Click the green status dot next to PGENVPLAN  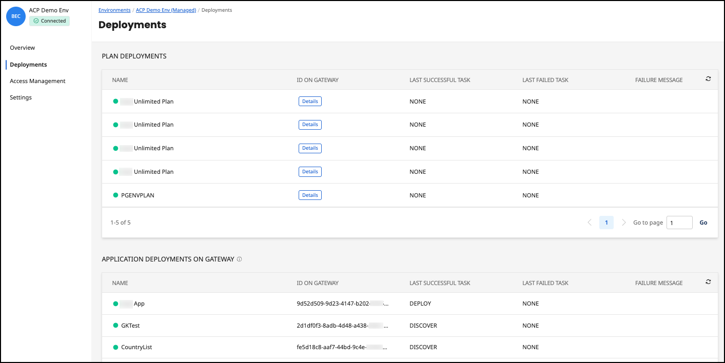[114, 195]
